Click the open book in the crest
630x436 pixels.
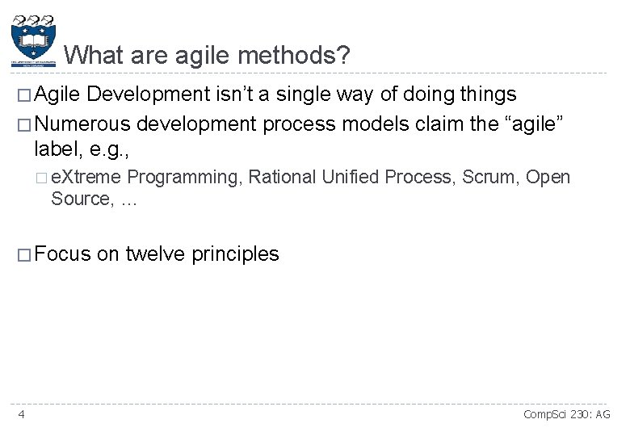[x=34, y=39]
